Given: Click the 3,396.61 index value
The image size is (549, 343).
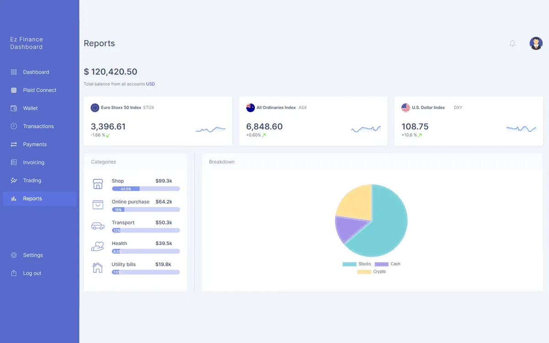Looking at the screenshot, I should [108, 127].
